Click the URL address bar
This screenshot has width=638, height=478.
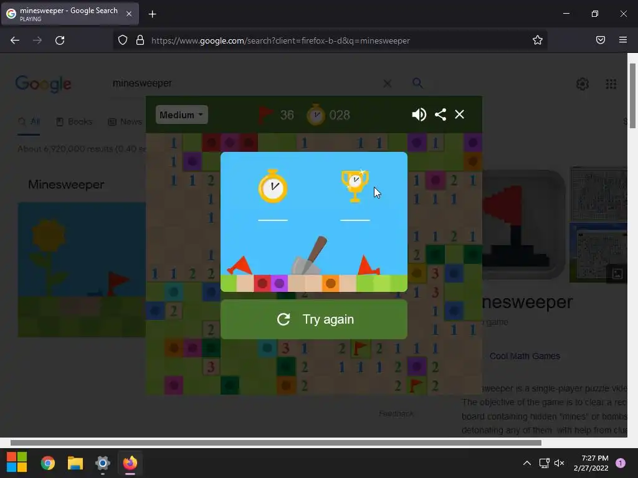point(330,40)
